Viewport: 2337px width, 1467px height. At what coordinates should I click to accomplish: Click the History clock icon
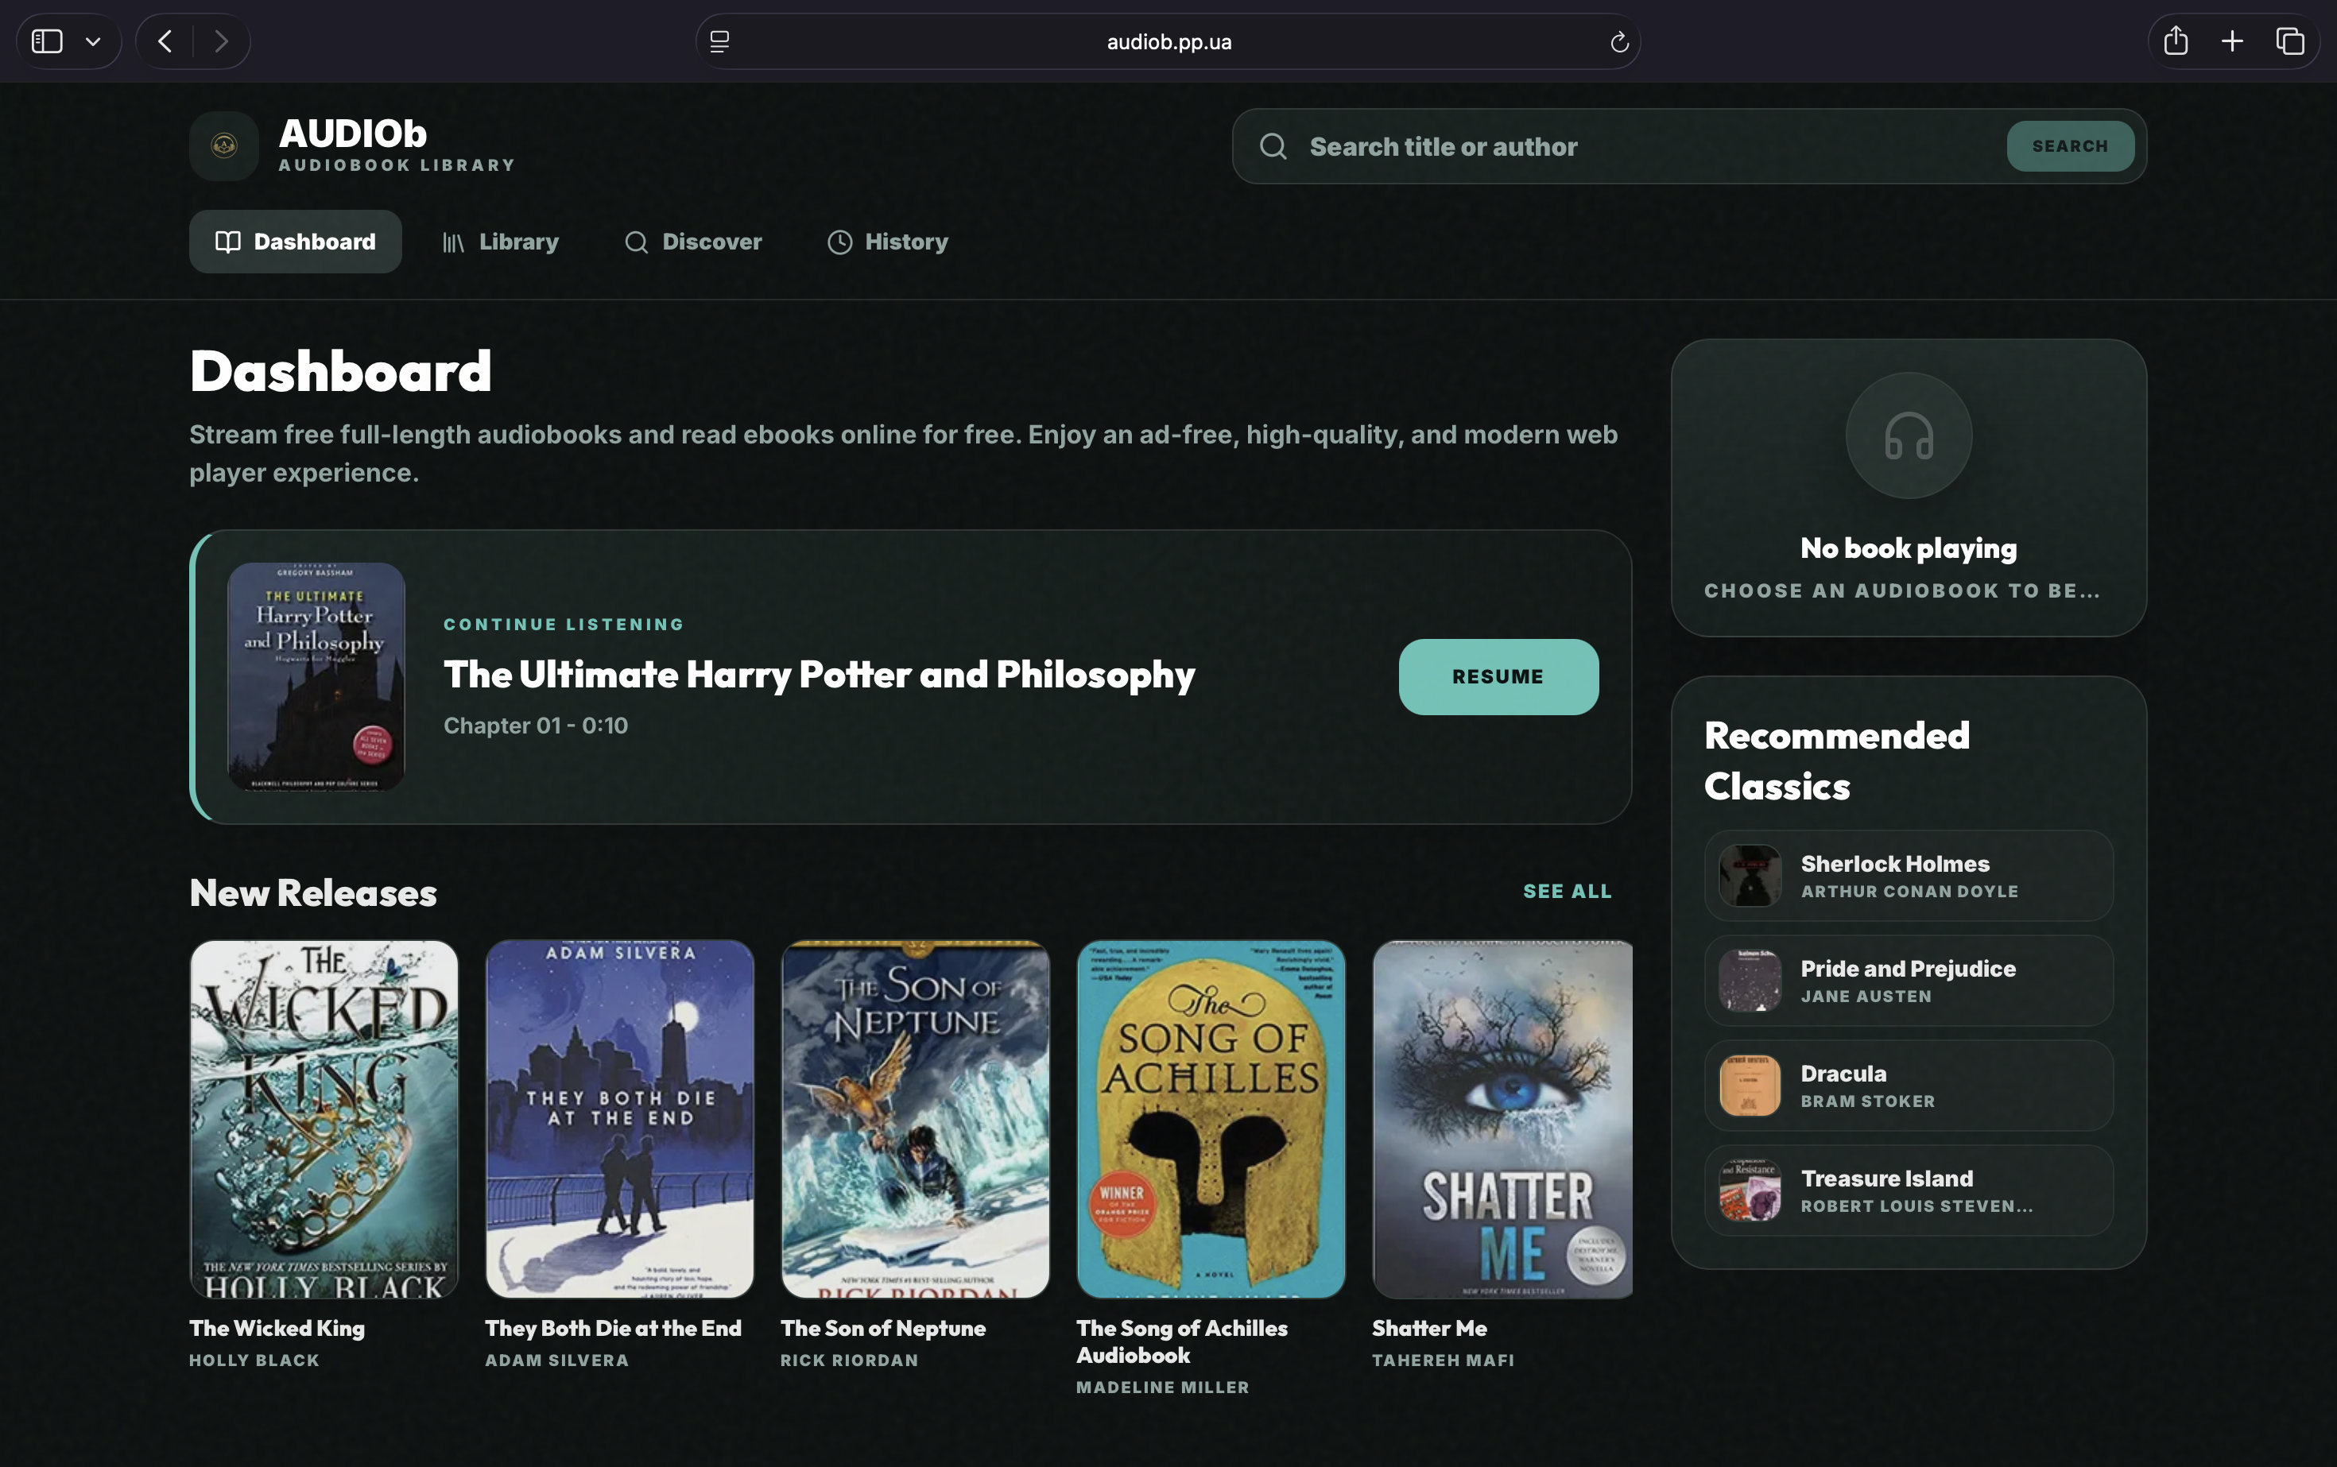click(839, 242)
